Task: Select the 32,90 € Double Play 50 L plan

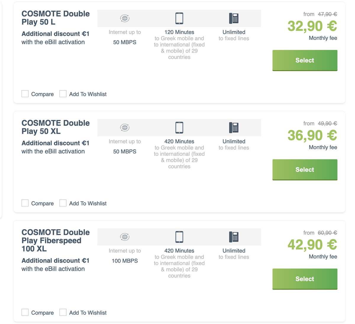Action: coord(305,60)
